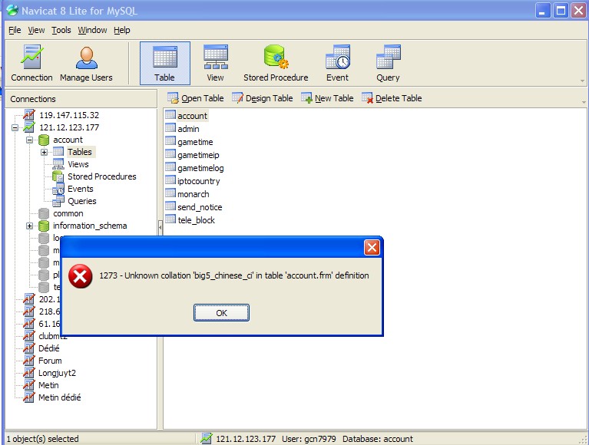Open the Query toolbar icon
589x445 pixels.
coord(388,64)
